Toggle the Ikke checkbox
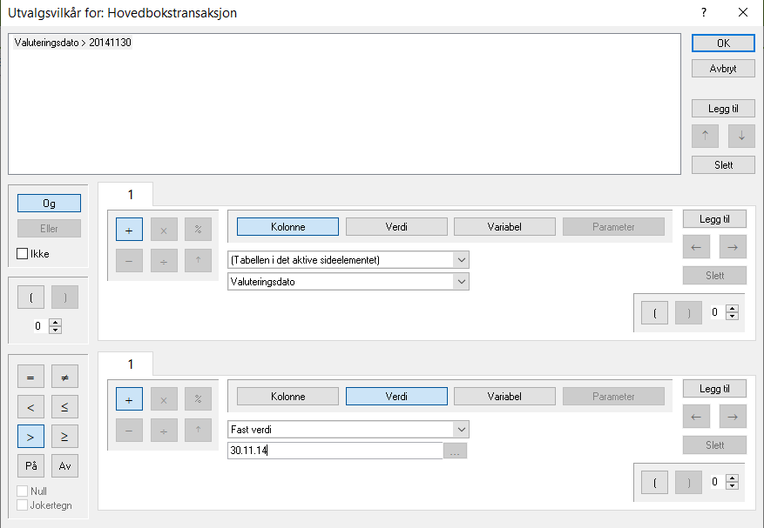This screenshot has width=764, height=528. point(23,254)
